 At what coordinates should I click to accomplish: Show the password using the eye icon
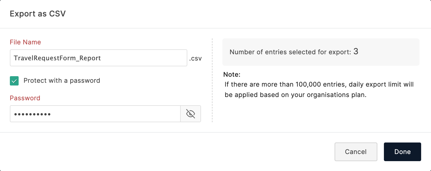tap(191, 114)
